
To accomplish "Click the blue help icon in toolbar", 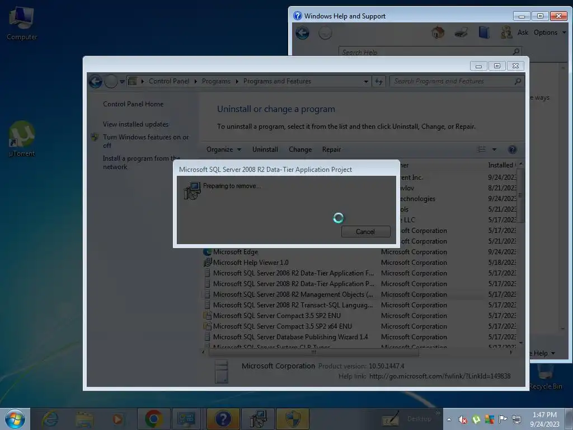I will coord(513,149).
